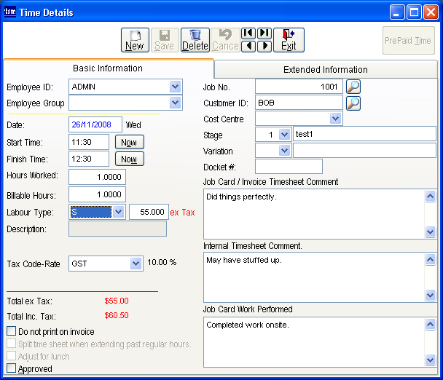The width and height of the screenshot is (443, 380).
Task: Click the Exit door icon
Action: point(289,39)
